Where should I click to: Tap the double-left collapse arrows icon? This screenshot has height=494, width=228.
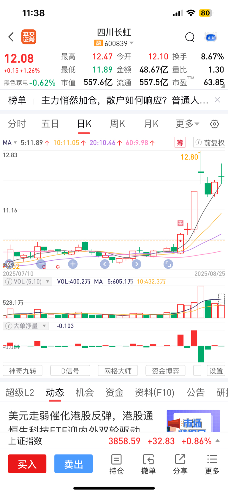coord(9,264)
